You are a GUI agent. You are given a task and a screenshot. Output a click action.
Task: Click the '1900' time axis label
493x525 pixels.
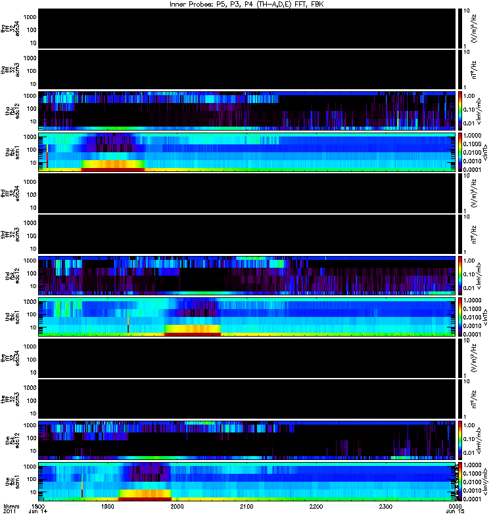(x=108, y=507)
